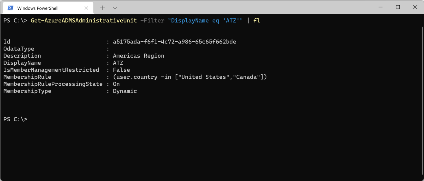Close the terminal window
424x181 pixels.
415,7
